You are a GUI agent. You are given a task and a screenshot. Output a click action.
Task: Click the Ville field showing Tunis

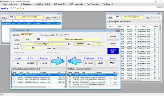click(x=99, y=44)
